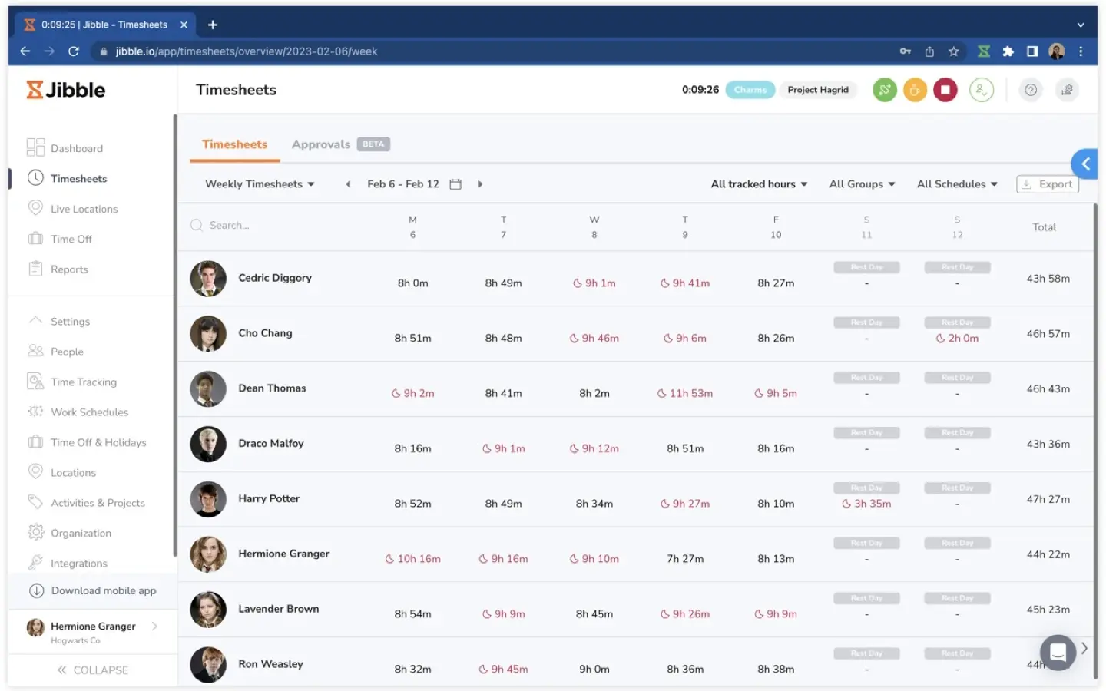1106x691 pixels.
Task: Open the who's in/out panel
Action: pos(982,90)
